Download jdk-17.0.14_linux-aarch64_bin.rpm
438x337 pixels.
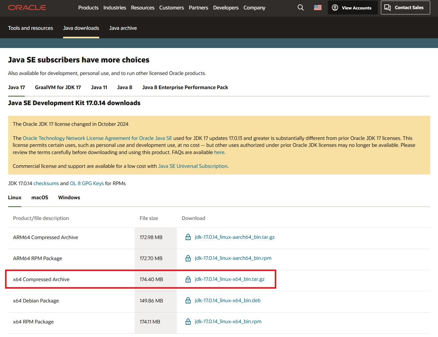pyautogui.click(x=233, y=258)
